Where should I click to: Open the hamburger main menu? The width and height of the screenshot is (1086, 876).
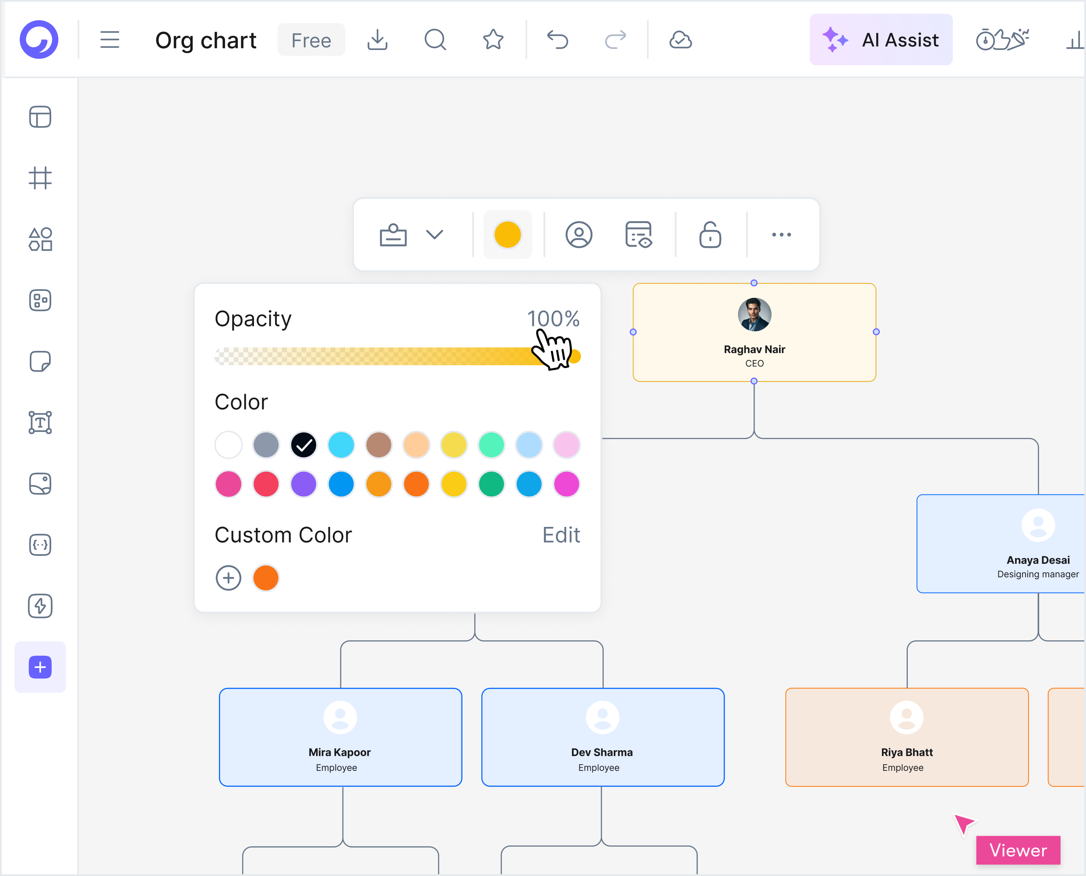pos(109,39)
